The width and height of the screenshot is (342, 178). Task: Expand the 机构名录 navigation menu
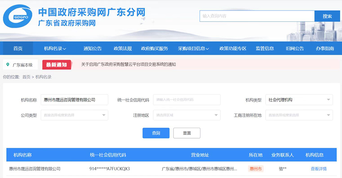55,48
